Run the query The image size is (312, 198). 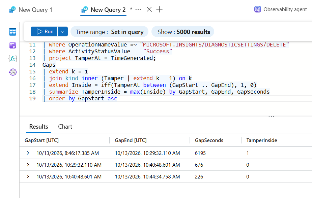44,32
